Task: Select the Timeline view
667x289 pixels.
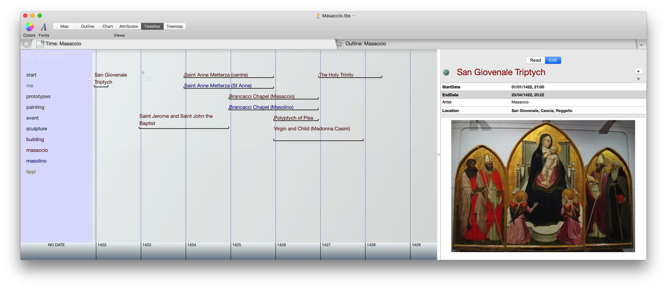Action: point(152,26)
